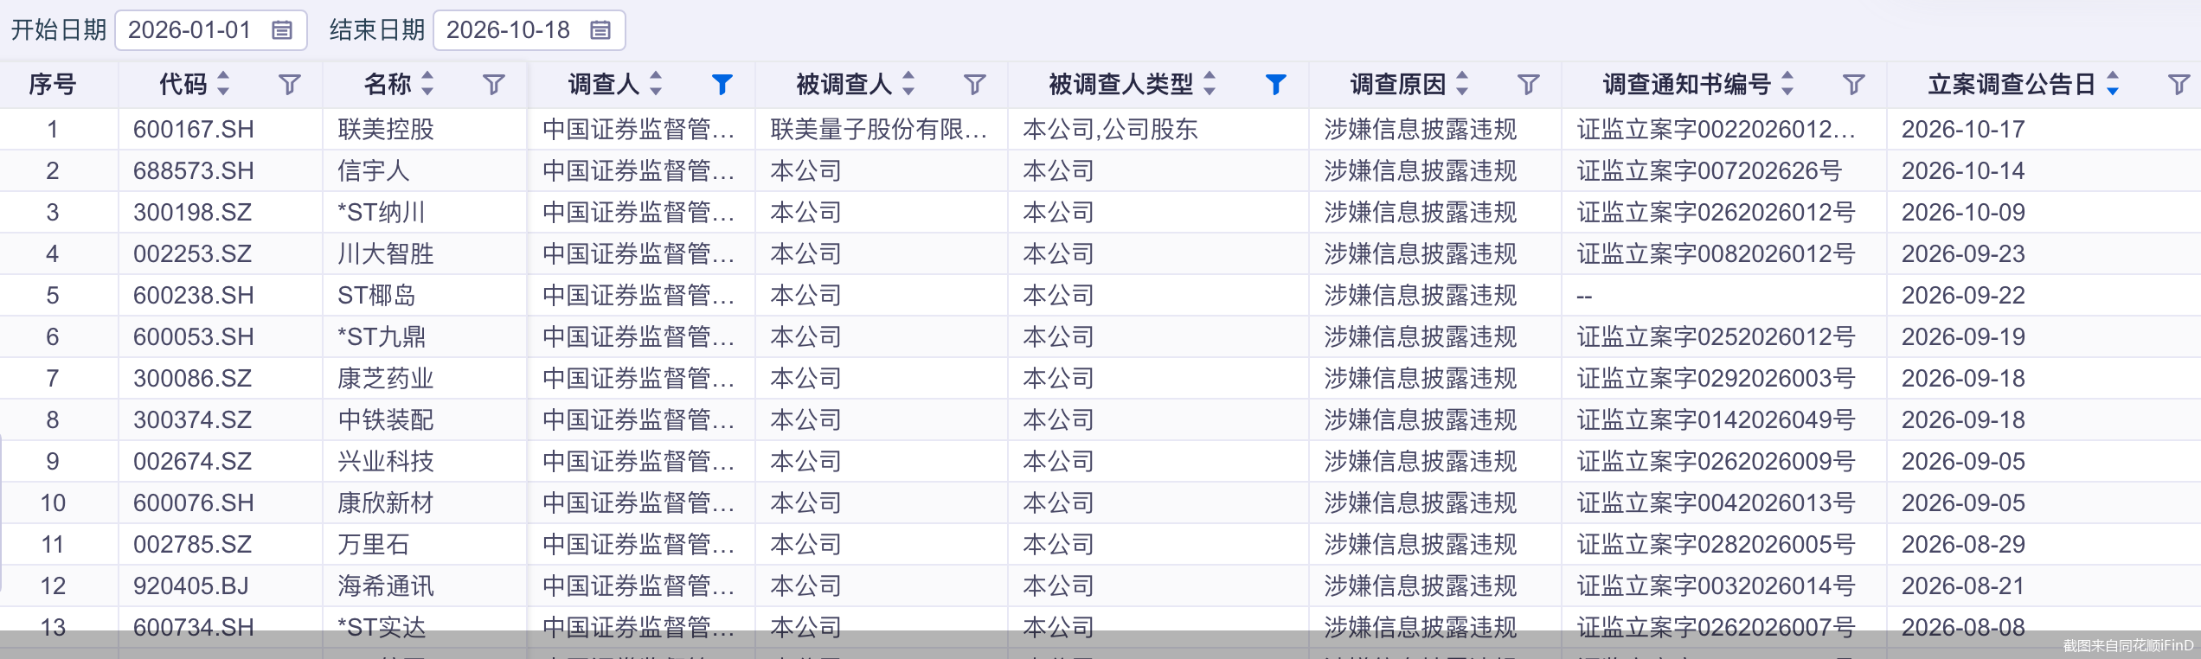Click the *ST纳川 name cell
This screenshot has height=659, width=2201.
[x=382, y=213]
